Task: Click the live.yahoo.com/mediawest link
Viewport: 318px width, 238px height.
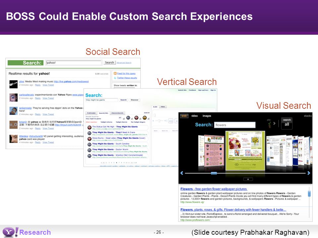Action: pos(71,82)
